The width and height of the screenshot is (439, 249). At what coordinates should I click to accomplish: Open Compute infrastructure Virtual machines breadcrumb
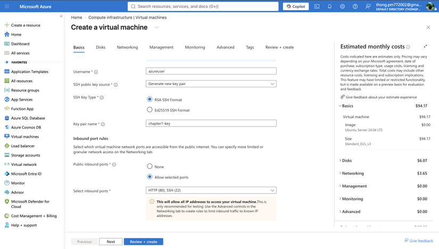tap(127, 18)
